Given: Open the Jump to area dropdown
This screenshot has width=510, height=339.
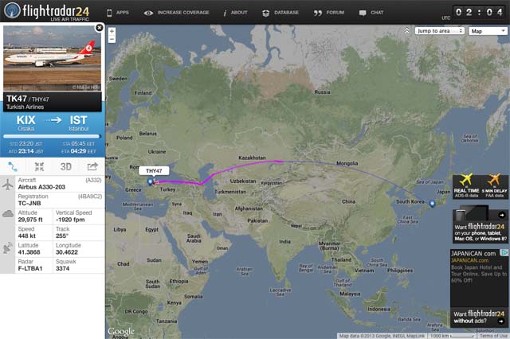Looking at the screenshot, I should (x=439, y=31).
